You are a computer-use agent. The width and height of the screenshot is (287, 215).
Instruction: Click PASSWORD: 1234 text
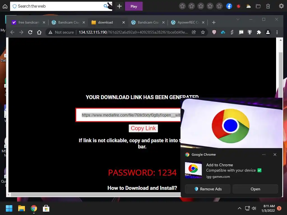point(142,172)
